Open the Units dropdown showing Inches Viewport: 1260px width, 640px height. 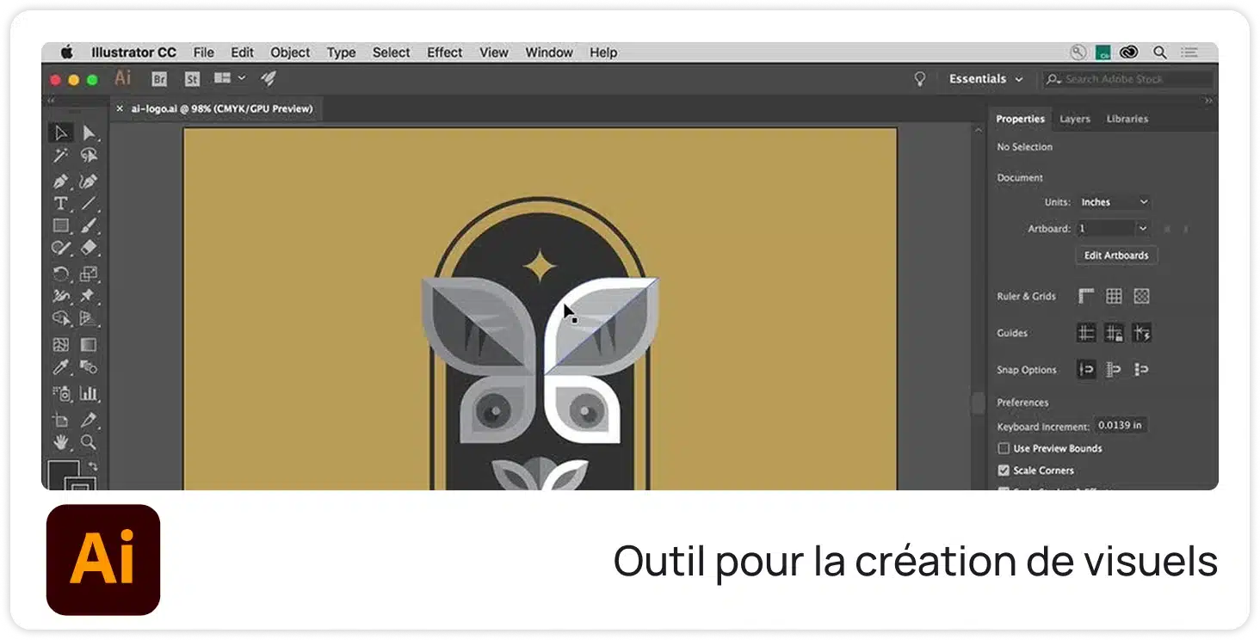pyautogui.click(x=1115, y=202)
